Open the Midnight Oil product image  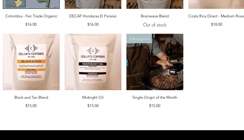[x=93, y=62]
